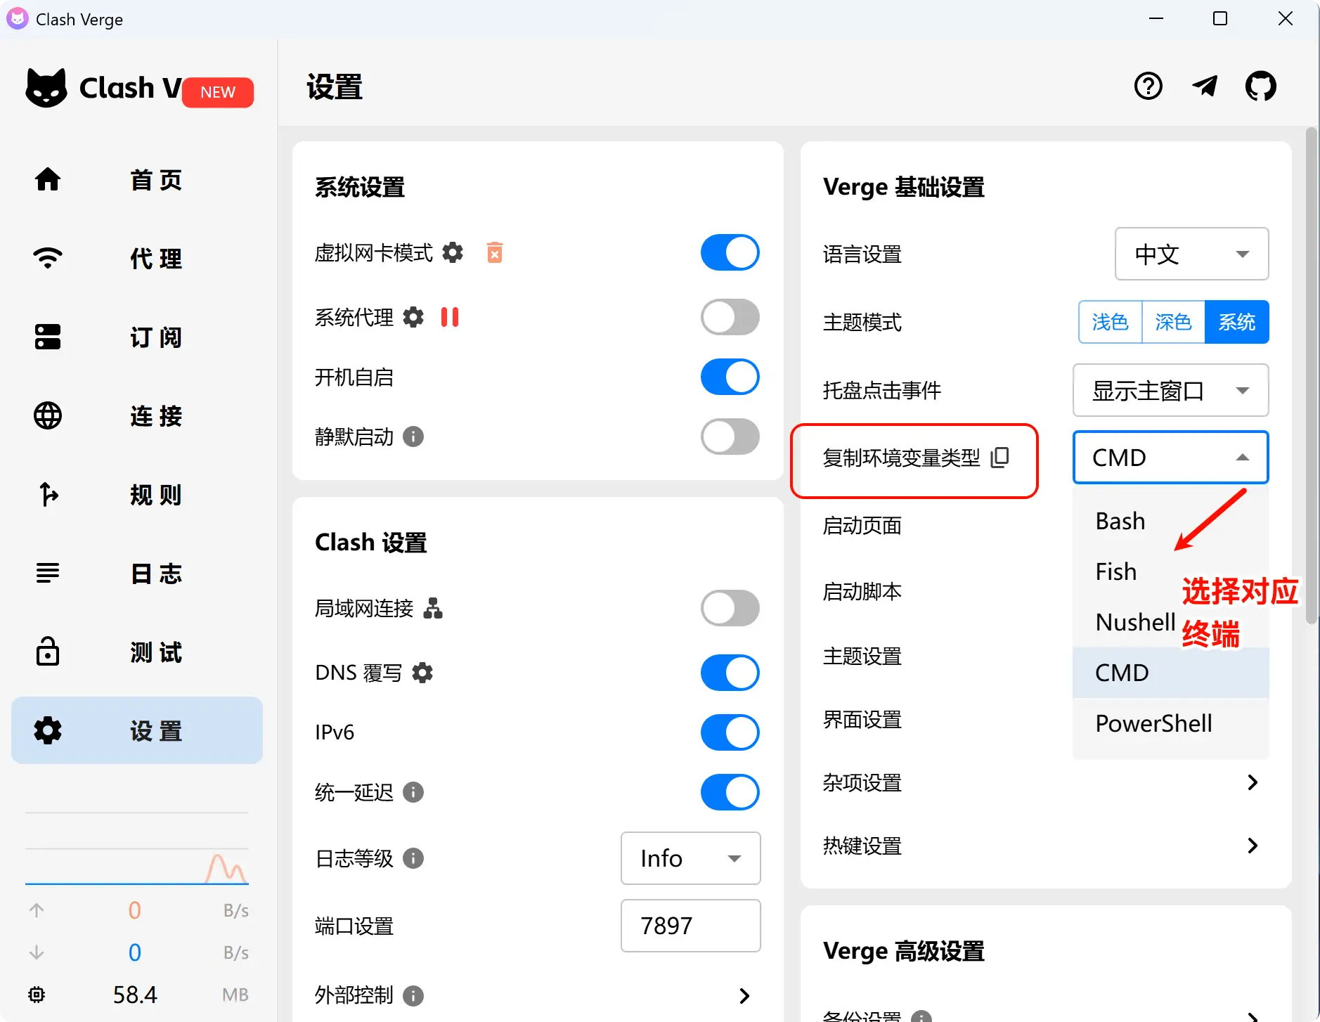
Task: Select 浅色 theme mode
Action: pos(1111,322)
